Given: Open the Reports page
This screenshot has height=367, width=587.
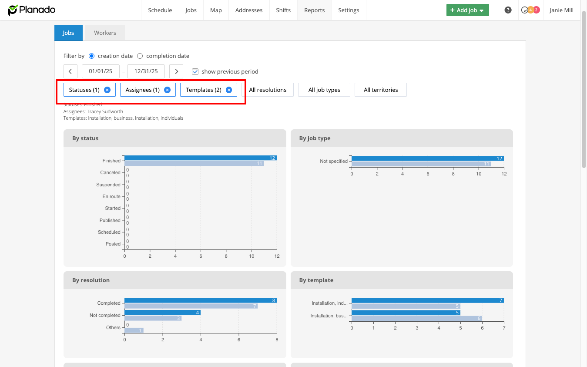Looking at the screenshot, I should coord(315,10).
